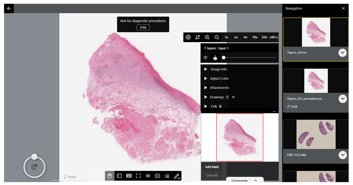The image size is (353, 185).
Task: Toggle the eye visibility icon in bottom toolbar
Action: coord(148,176)
